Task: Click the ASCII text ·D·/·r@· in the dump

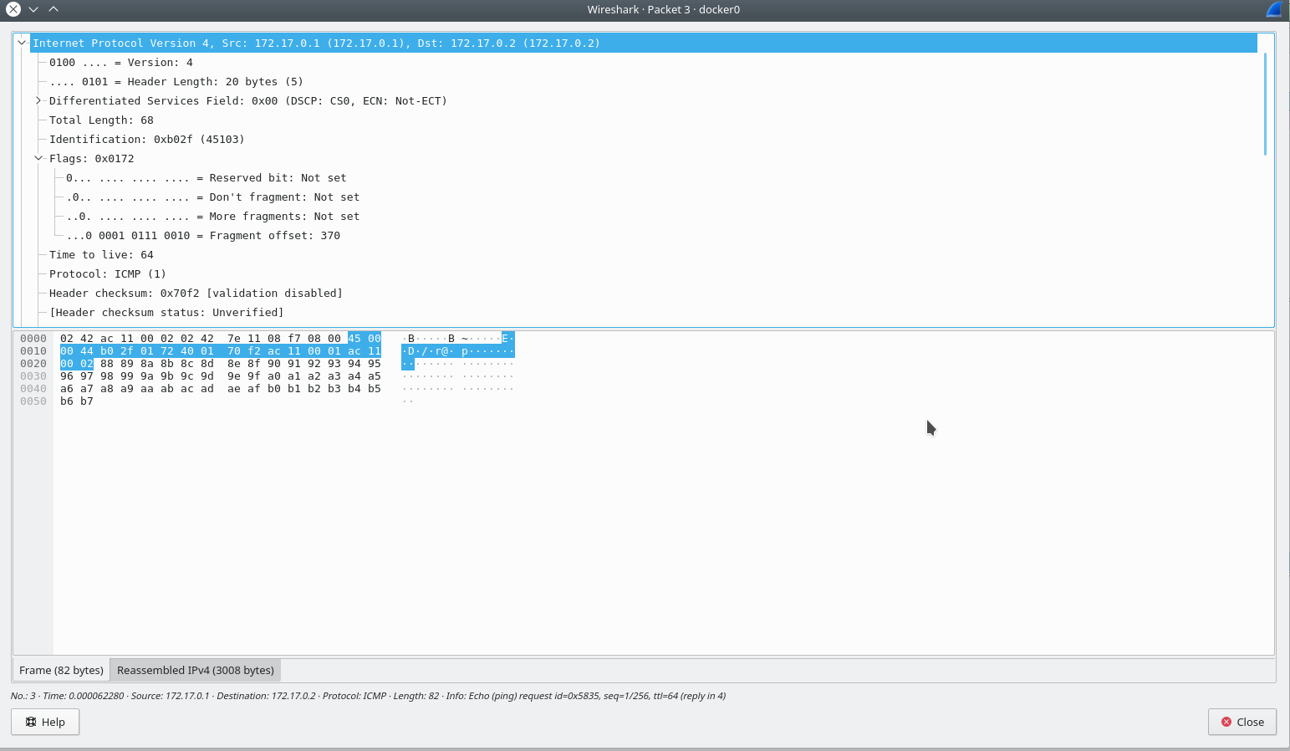Action: pos(428,351)
